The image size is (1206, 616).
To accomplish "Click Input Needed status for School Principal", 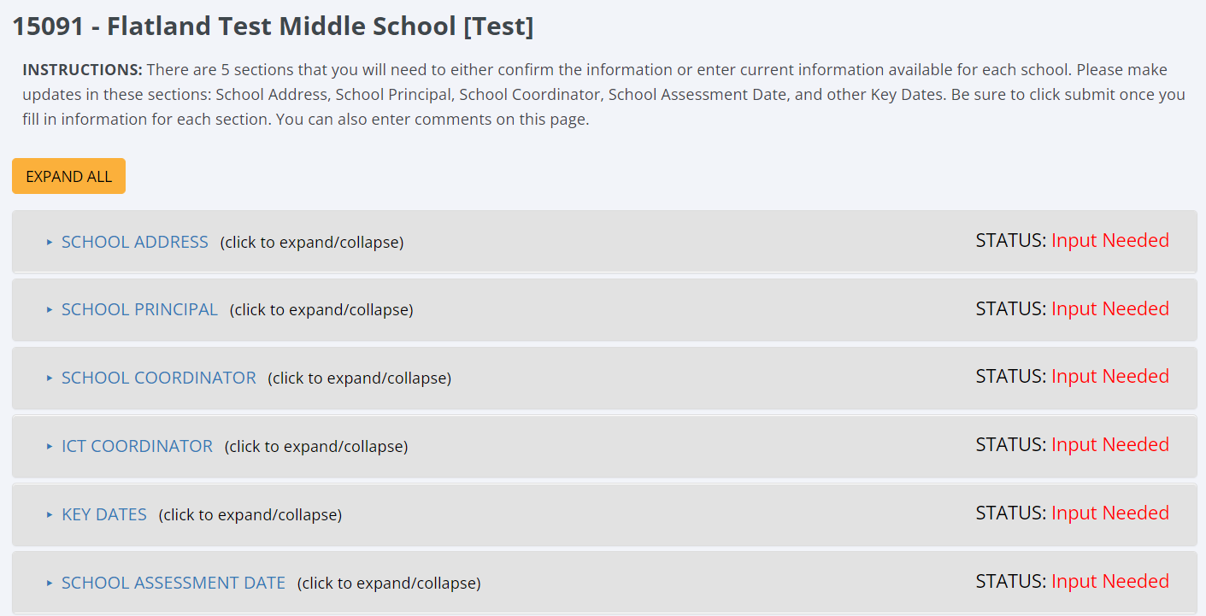I will coord(1109,308).
